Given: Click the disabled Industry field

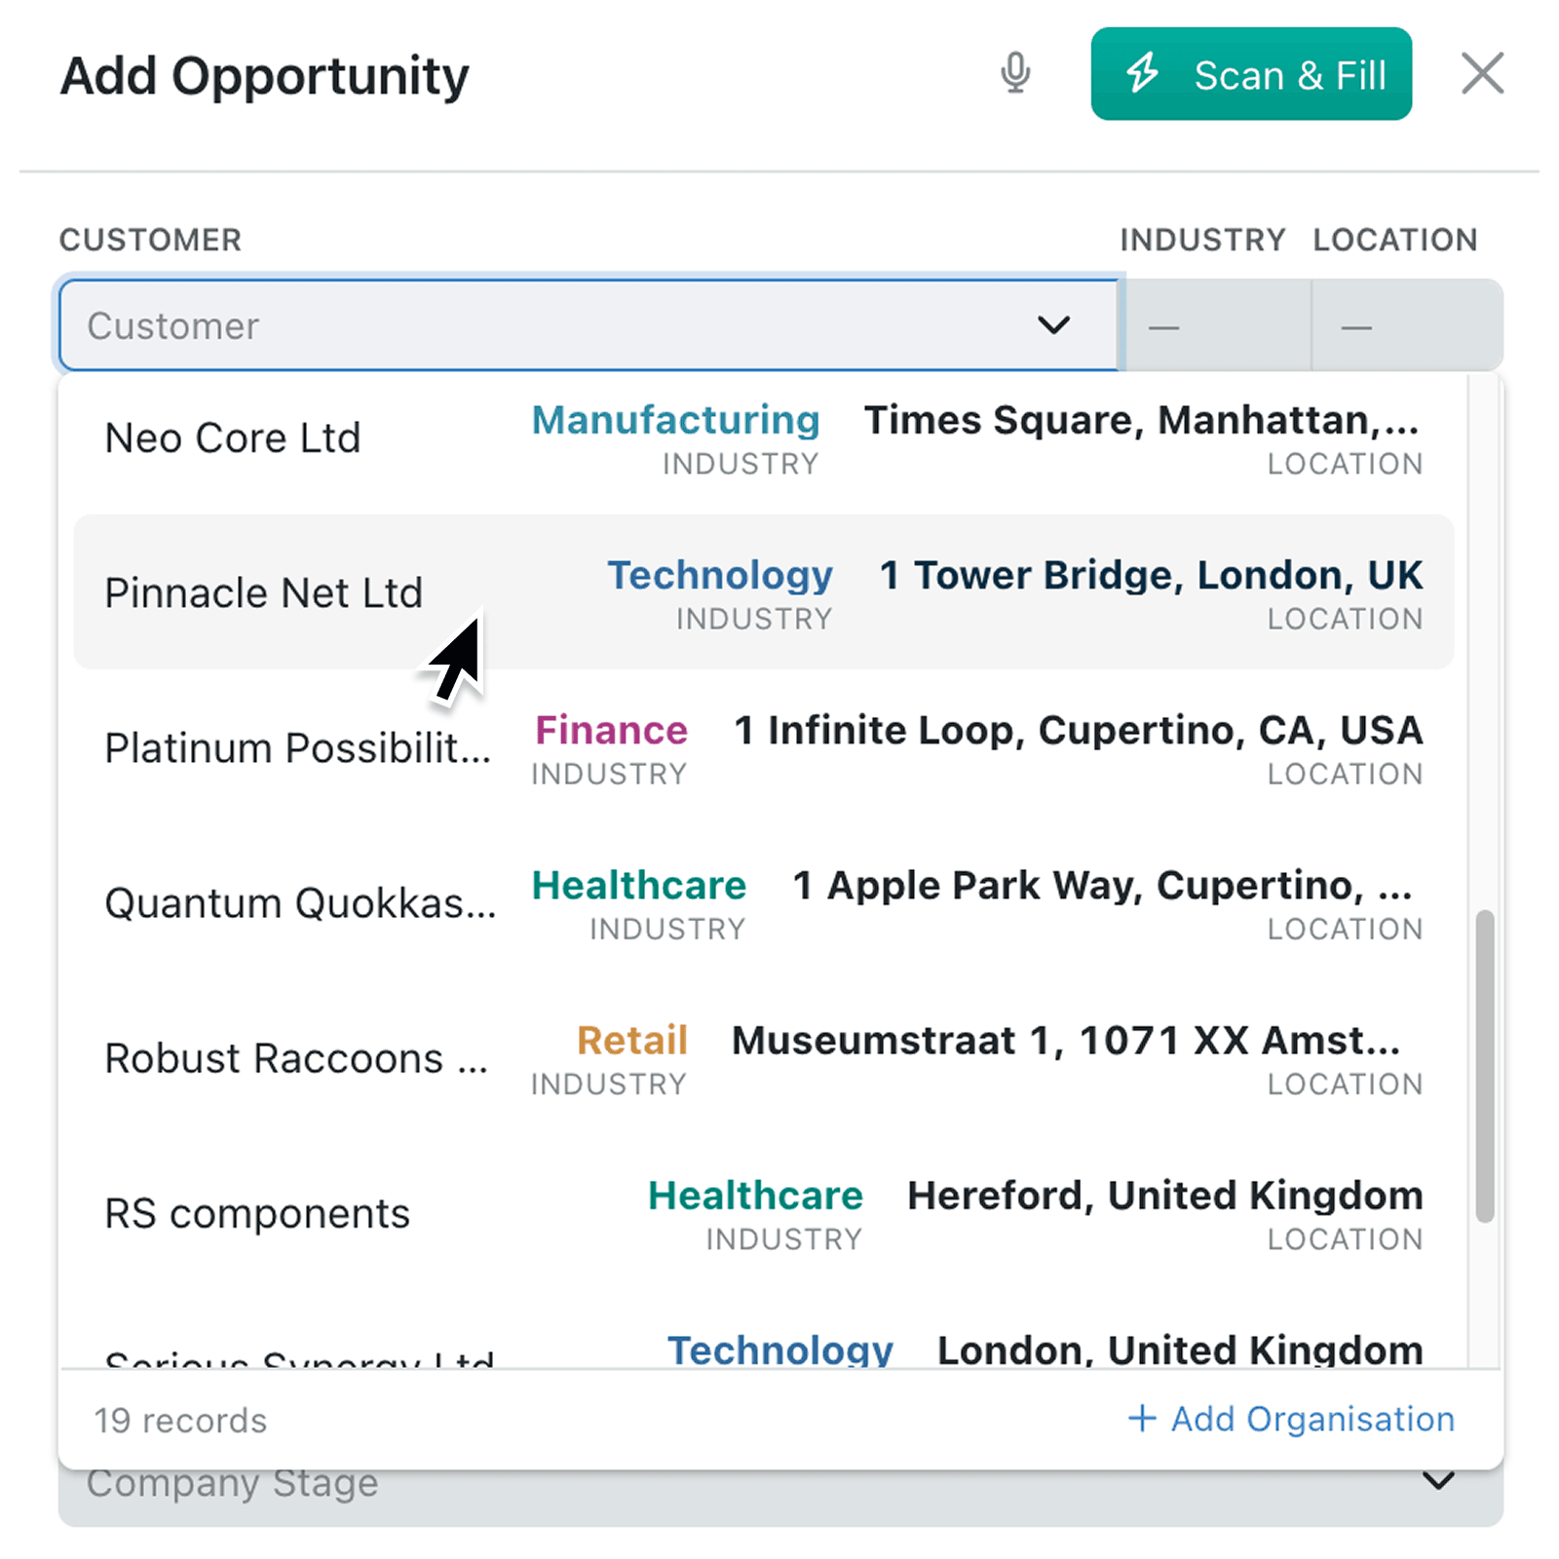Looking at the screenshot, I should pos(1218,325).
